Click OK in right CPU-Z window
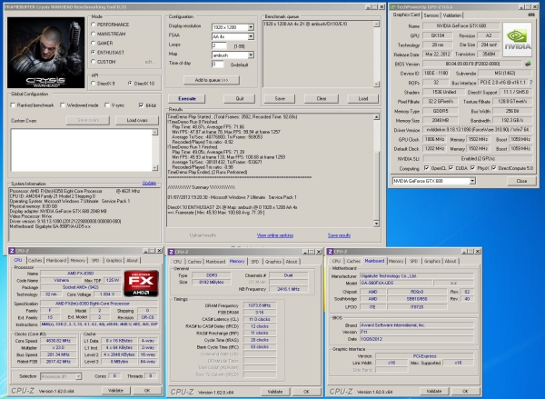 [465, 392]
